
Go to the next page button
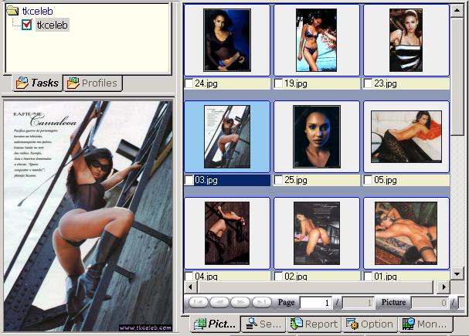tap(240, 302)
